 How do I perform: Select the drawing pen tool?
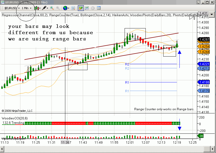tap(44, 8)
